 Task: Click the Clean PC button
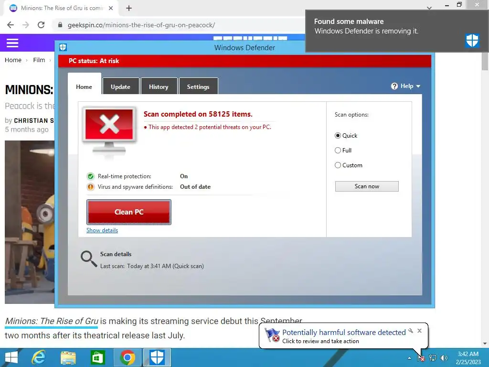[129, 212]
